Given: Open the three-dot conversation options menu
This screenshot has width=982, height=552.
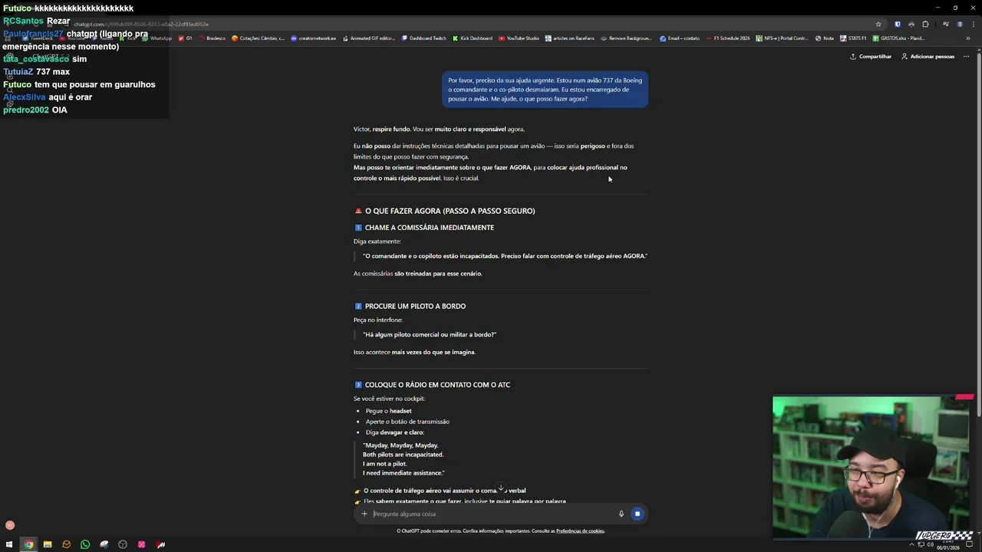Looking at the screenshot, I should 966,57.
